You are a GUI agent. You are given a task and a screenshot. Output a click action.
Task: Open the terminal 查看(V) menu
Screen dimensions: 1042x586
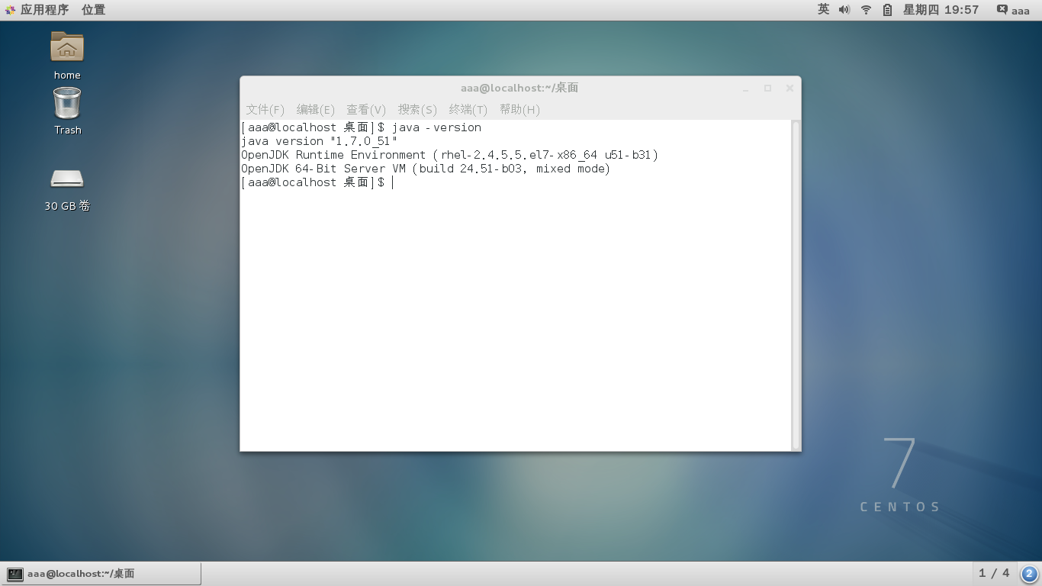coord(366,109)
